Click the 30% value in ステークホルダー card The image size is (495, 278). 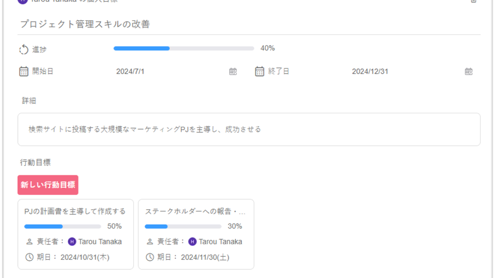235,226
